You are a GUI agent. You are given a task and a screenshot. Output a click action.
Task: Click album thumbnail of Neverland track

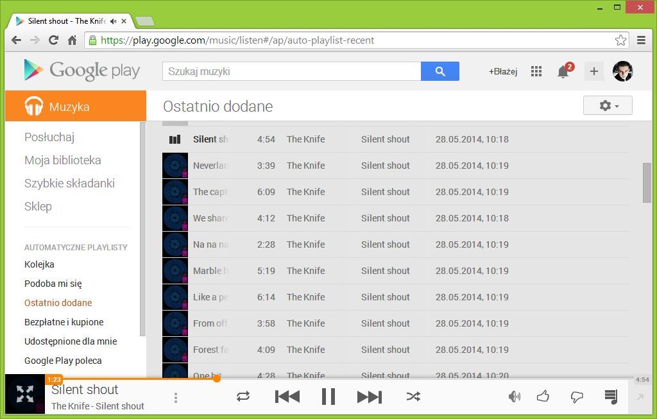175,166
